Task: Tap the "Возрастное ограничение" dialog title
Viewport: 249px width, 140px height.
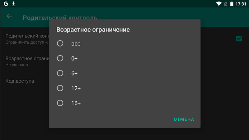Action: point(93,30)
